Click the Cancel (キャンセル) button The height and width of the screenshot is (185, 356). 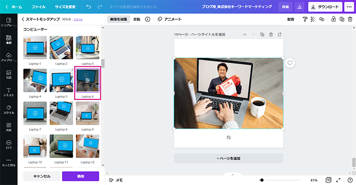click(42, 176)
